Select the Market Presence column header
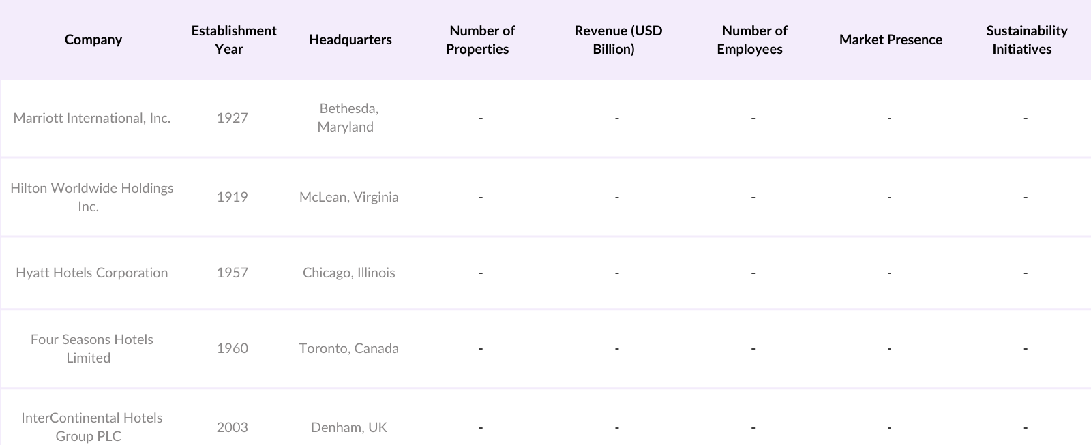1091x445 pixels. coord(891,40)
